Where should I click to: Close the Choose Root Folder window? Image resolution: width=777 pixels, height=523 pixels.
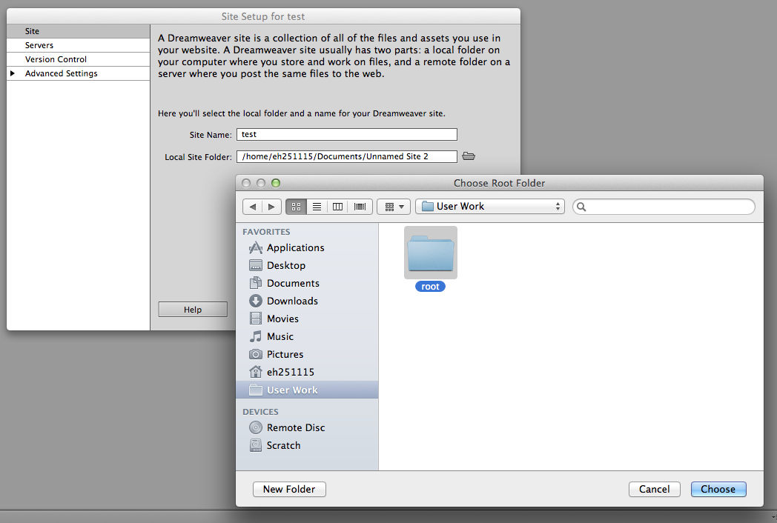(246, 183)
